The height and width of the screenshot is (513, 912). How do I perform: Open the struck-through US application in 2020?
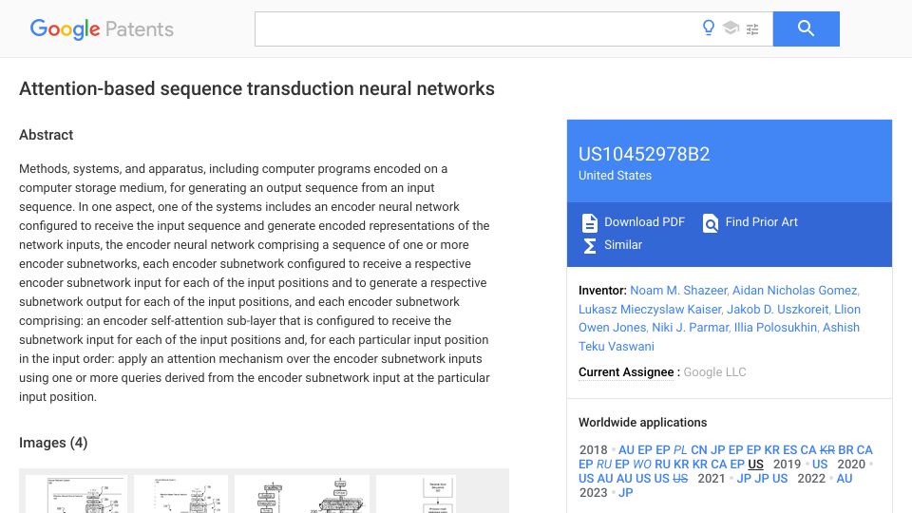coord(680,479)
